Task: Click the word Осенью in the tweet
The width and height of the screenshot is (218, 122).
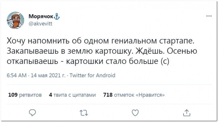Action: click(182, 51)
